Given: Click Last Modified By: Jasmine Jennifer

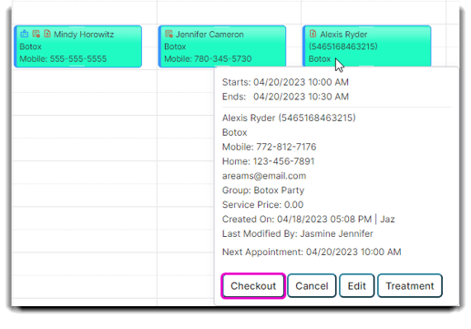Looking at the screenshot, I should 298,233.
